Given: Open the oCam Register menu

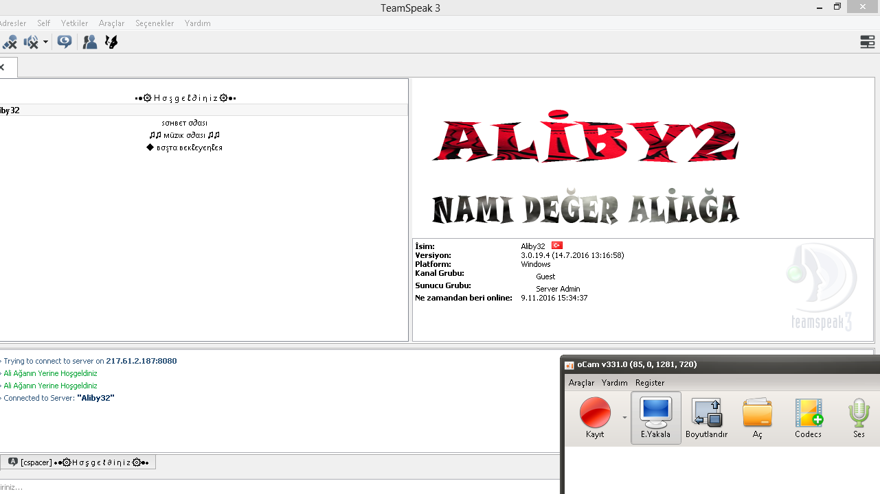Looking at the screenshot, I should (x=650, y=383).
